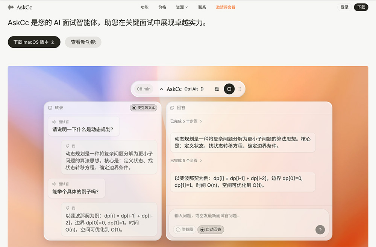Click the 回答 panel title

tap(181, 108)
